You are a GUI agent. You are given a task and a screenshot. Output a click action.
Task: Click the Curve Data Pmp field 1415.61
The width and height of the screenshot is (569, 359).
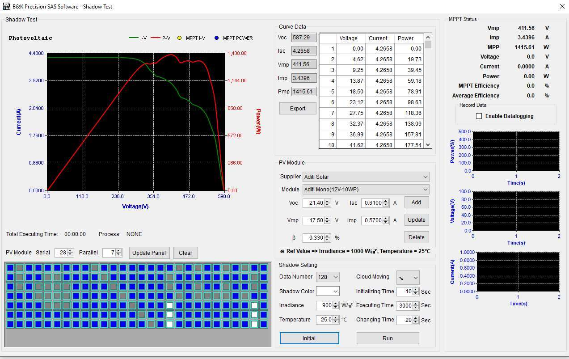pos(304,92)
